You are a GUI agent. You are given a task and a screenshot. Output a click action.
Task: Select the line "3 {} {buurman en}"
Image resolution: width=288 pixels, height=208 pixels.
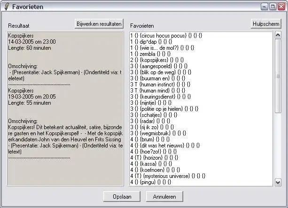coord(157,78)
